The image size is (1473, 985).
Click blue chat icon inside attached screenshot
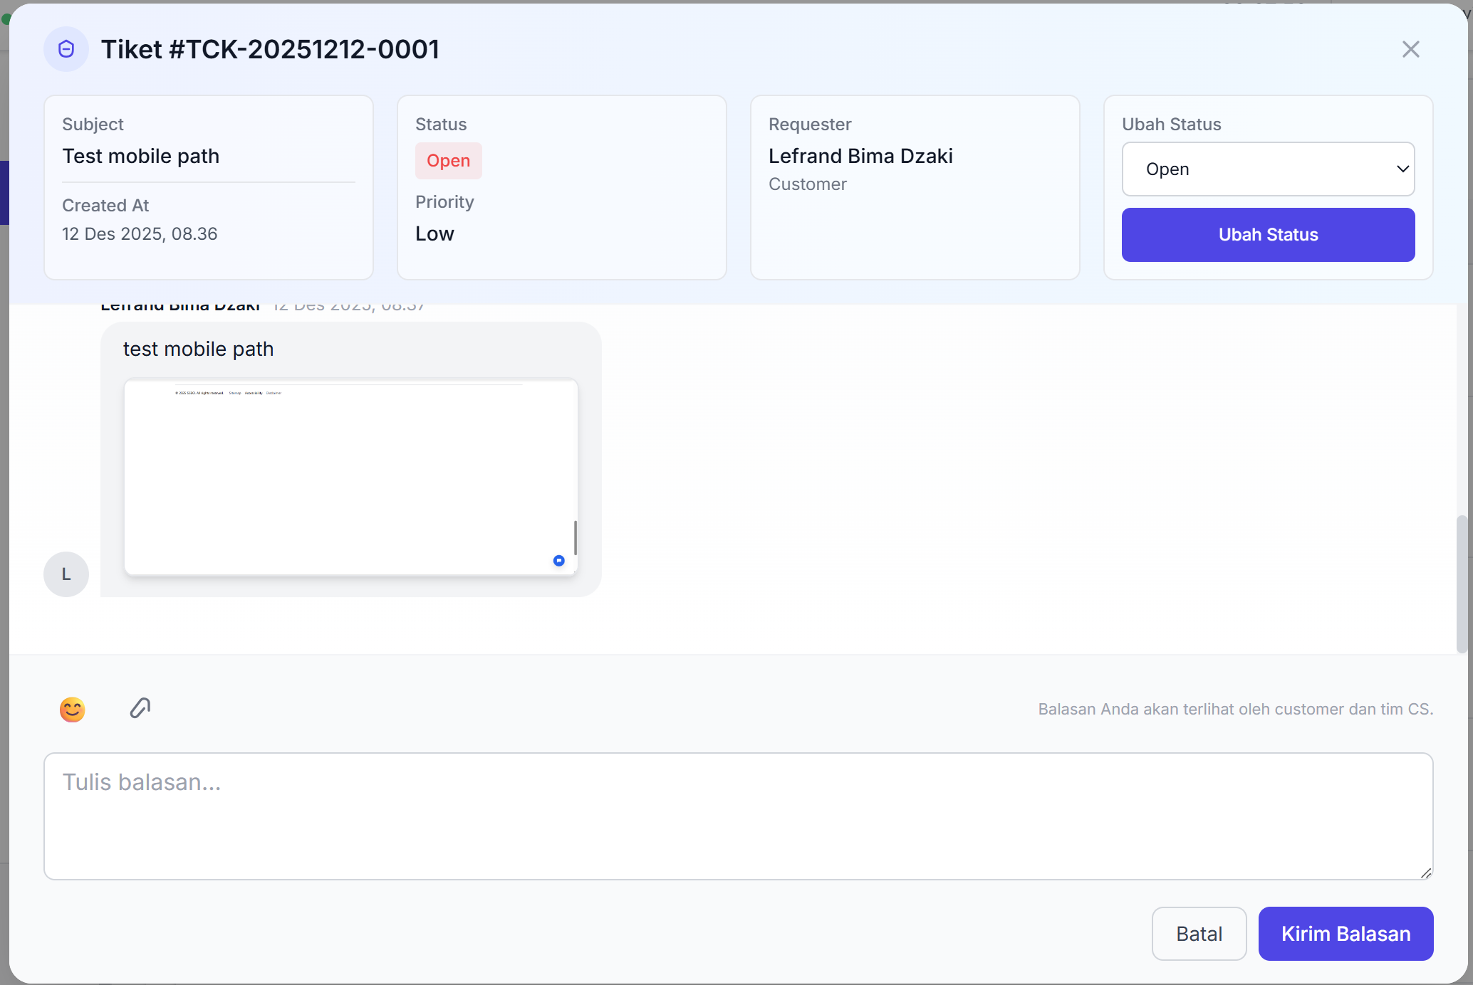(x=558, y=561)
